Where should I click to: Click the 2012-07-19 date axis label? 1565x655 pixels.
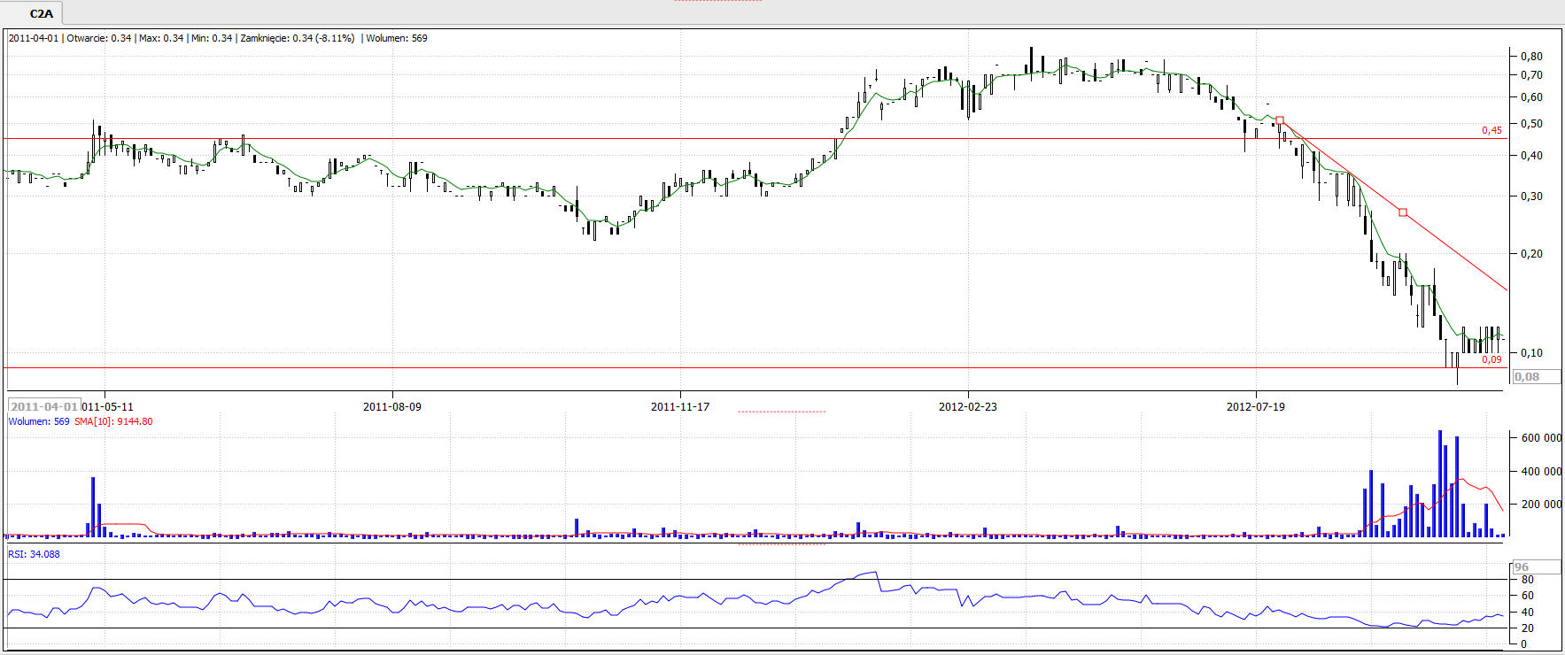tap(1256, 407)
